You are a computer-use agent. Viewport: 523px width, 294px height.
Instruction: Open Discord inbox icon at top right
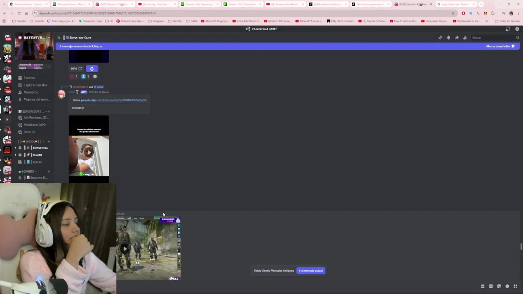pos(508,29)
